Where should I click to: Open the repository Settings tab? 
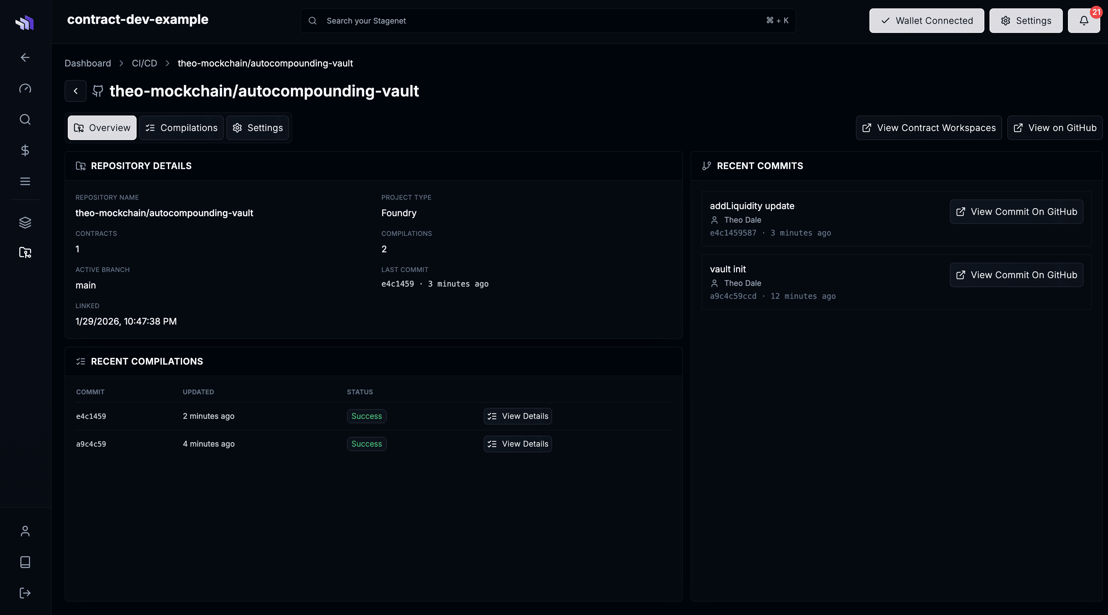tap(257, 128)
